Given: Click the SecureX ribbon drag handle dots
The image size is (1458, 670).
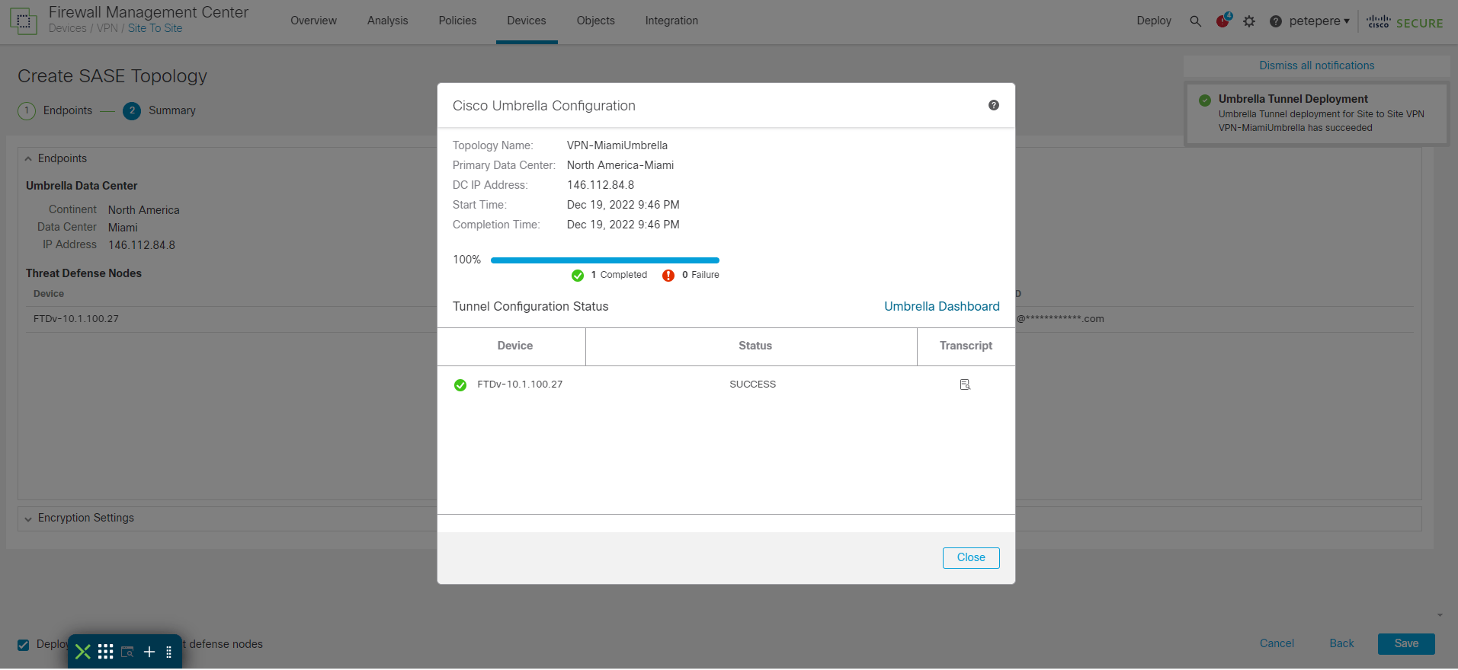Looking at the screenshot, I should (168, 652).
